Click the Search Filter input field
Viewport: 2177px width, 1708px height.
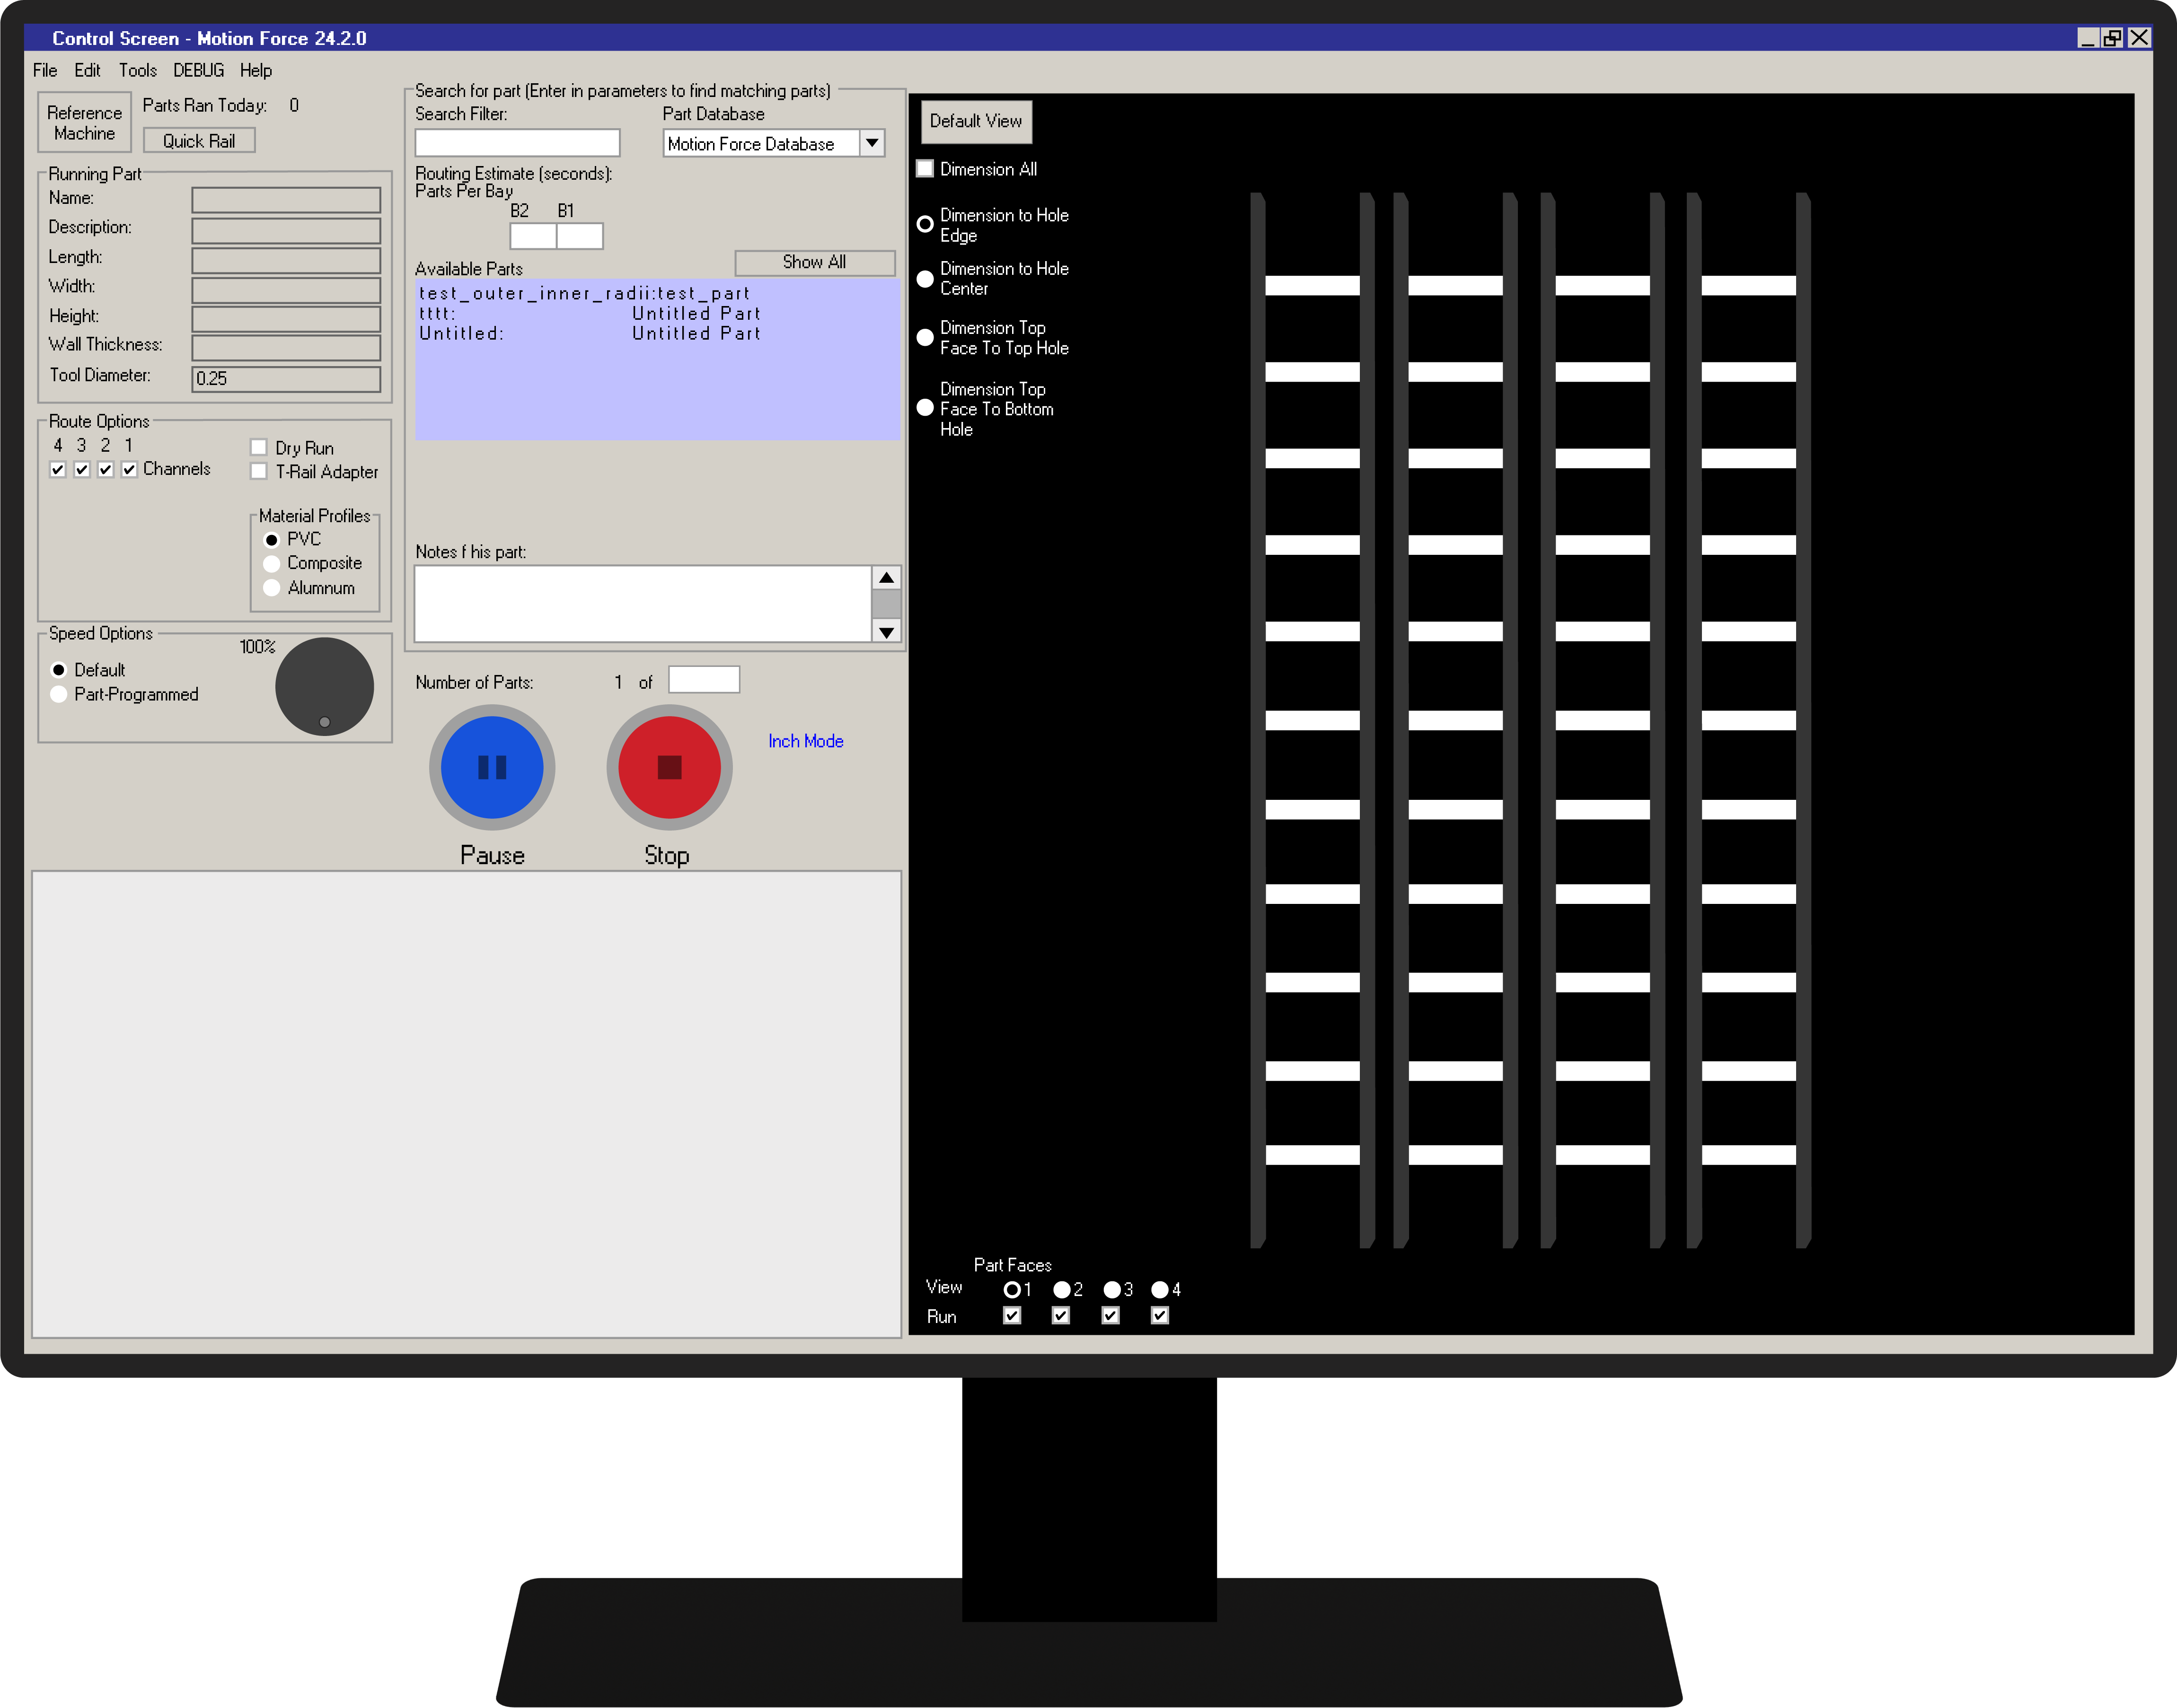point(517,143)
